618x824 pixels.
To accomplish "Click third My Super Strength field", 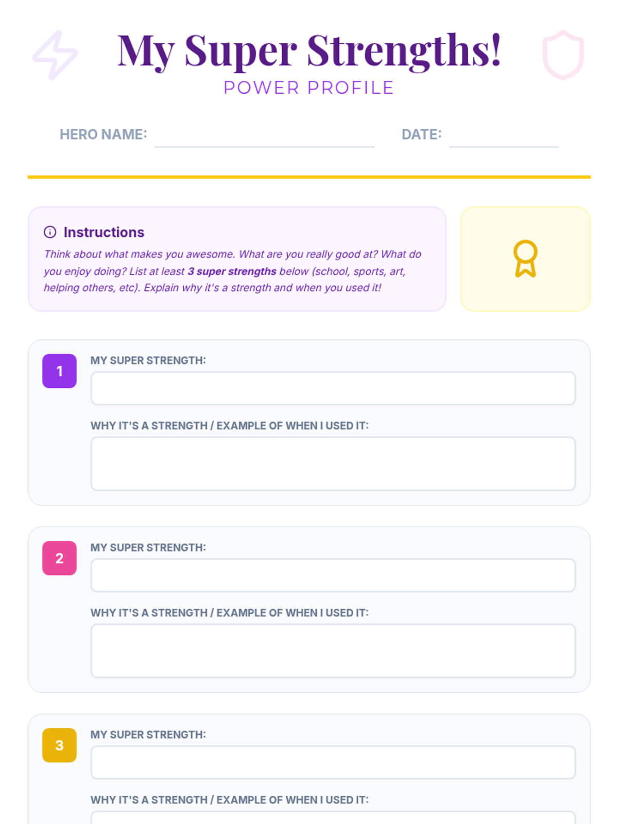I will click(333, 762).
